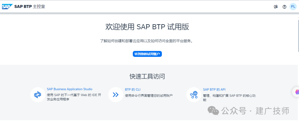Click 转到您的试用账户 button

coord(147,54)
